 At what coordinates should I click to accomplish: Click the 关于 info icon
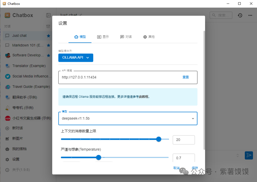tap(7, 170)
